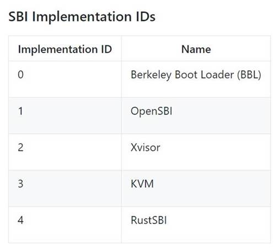The image size is (280, 252).
Task: Click implementation ID 1 cell
Action: [x=65, y=116]
